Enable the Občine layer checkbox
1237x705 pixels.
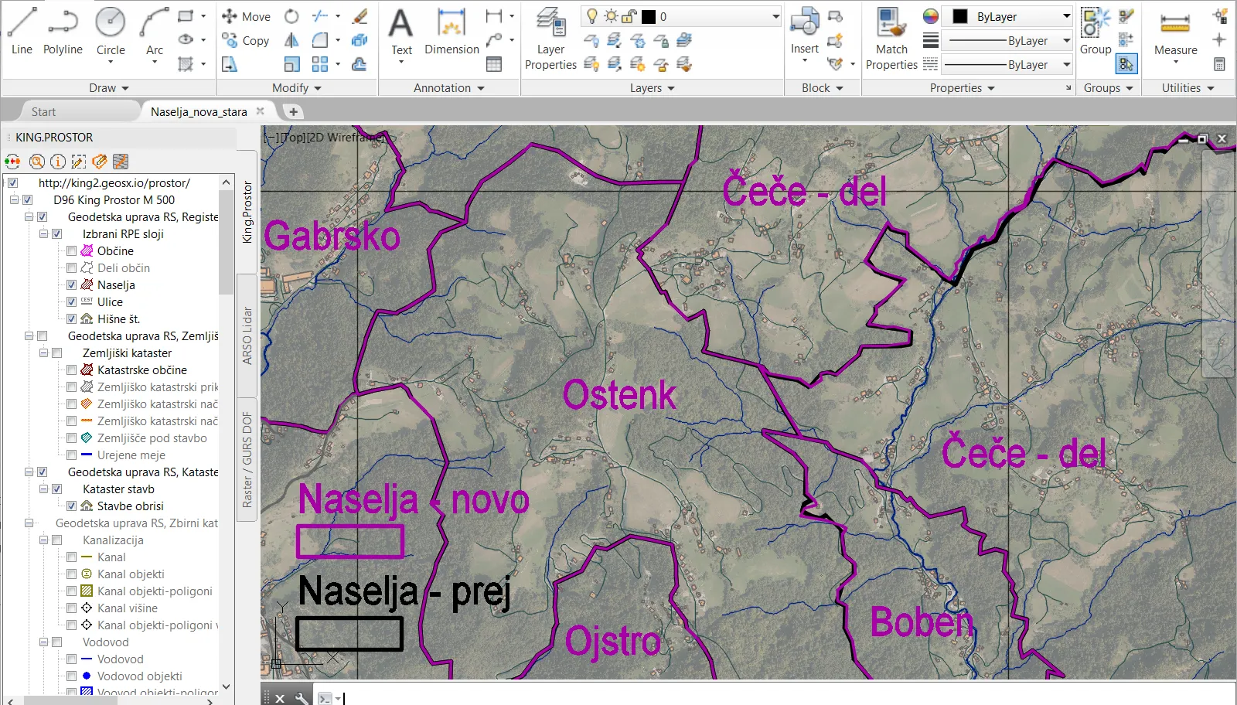click(x=71, y=251)
